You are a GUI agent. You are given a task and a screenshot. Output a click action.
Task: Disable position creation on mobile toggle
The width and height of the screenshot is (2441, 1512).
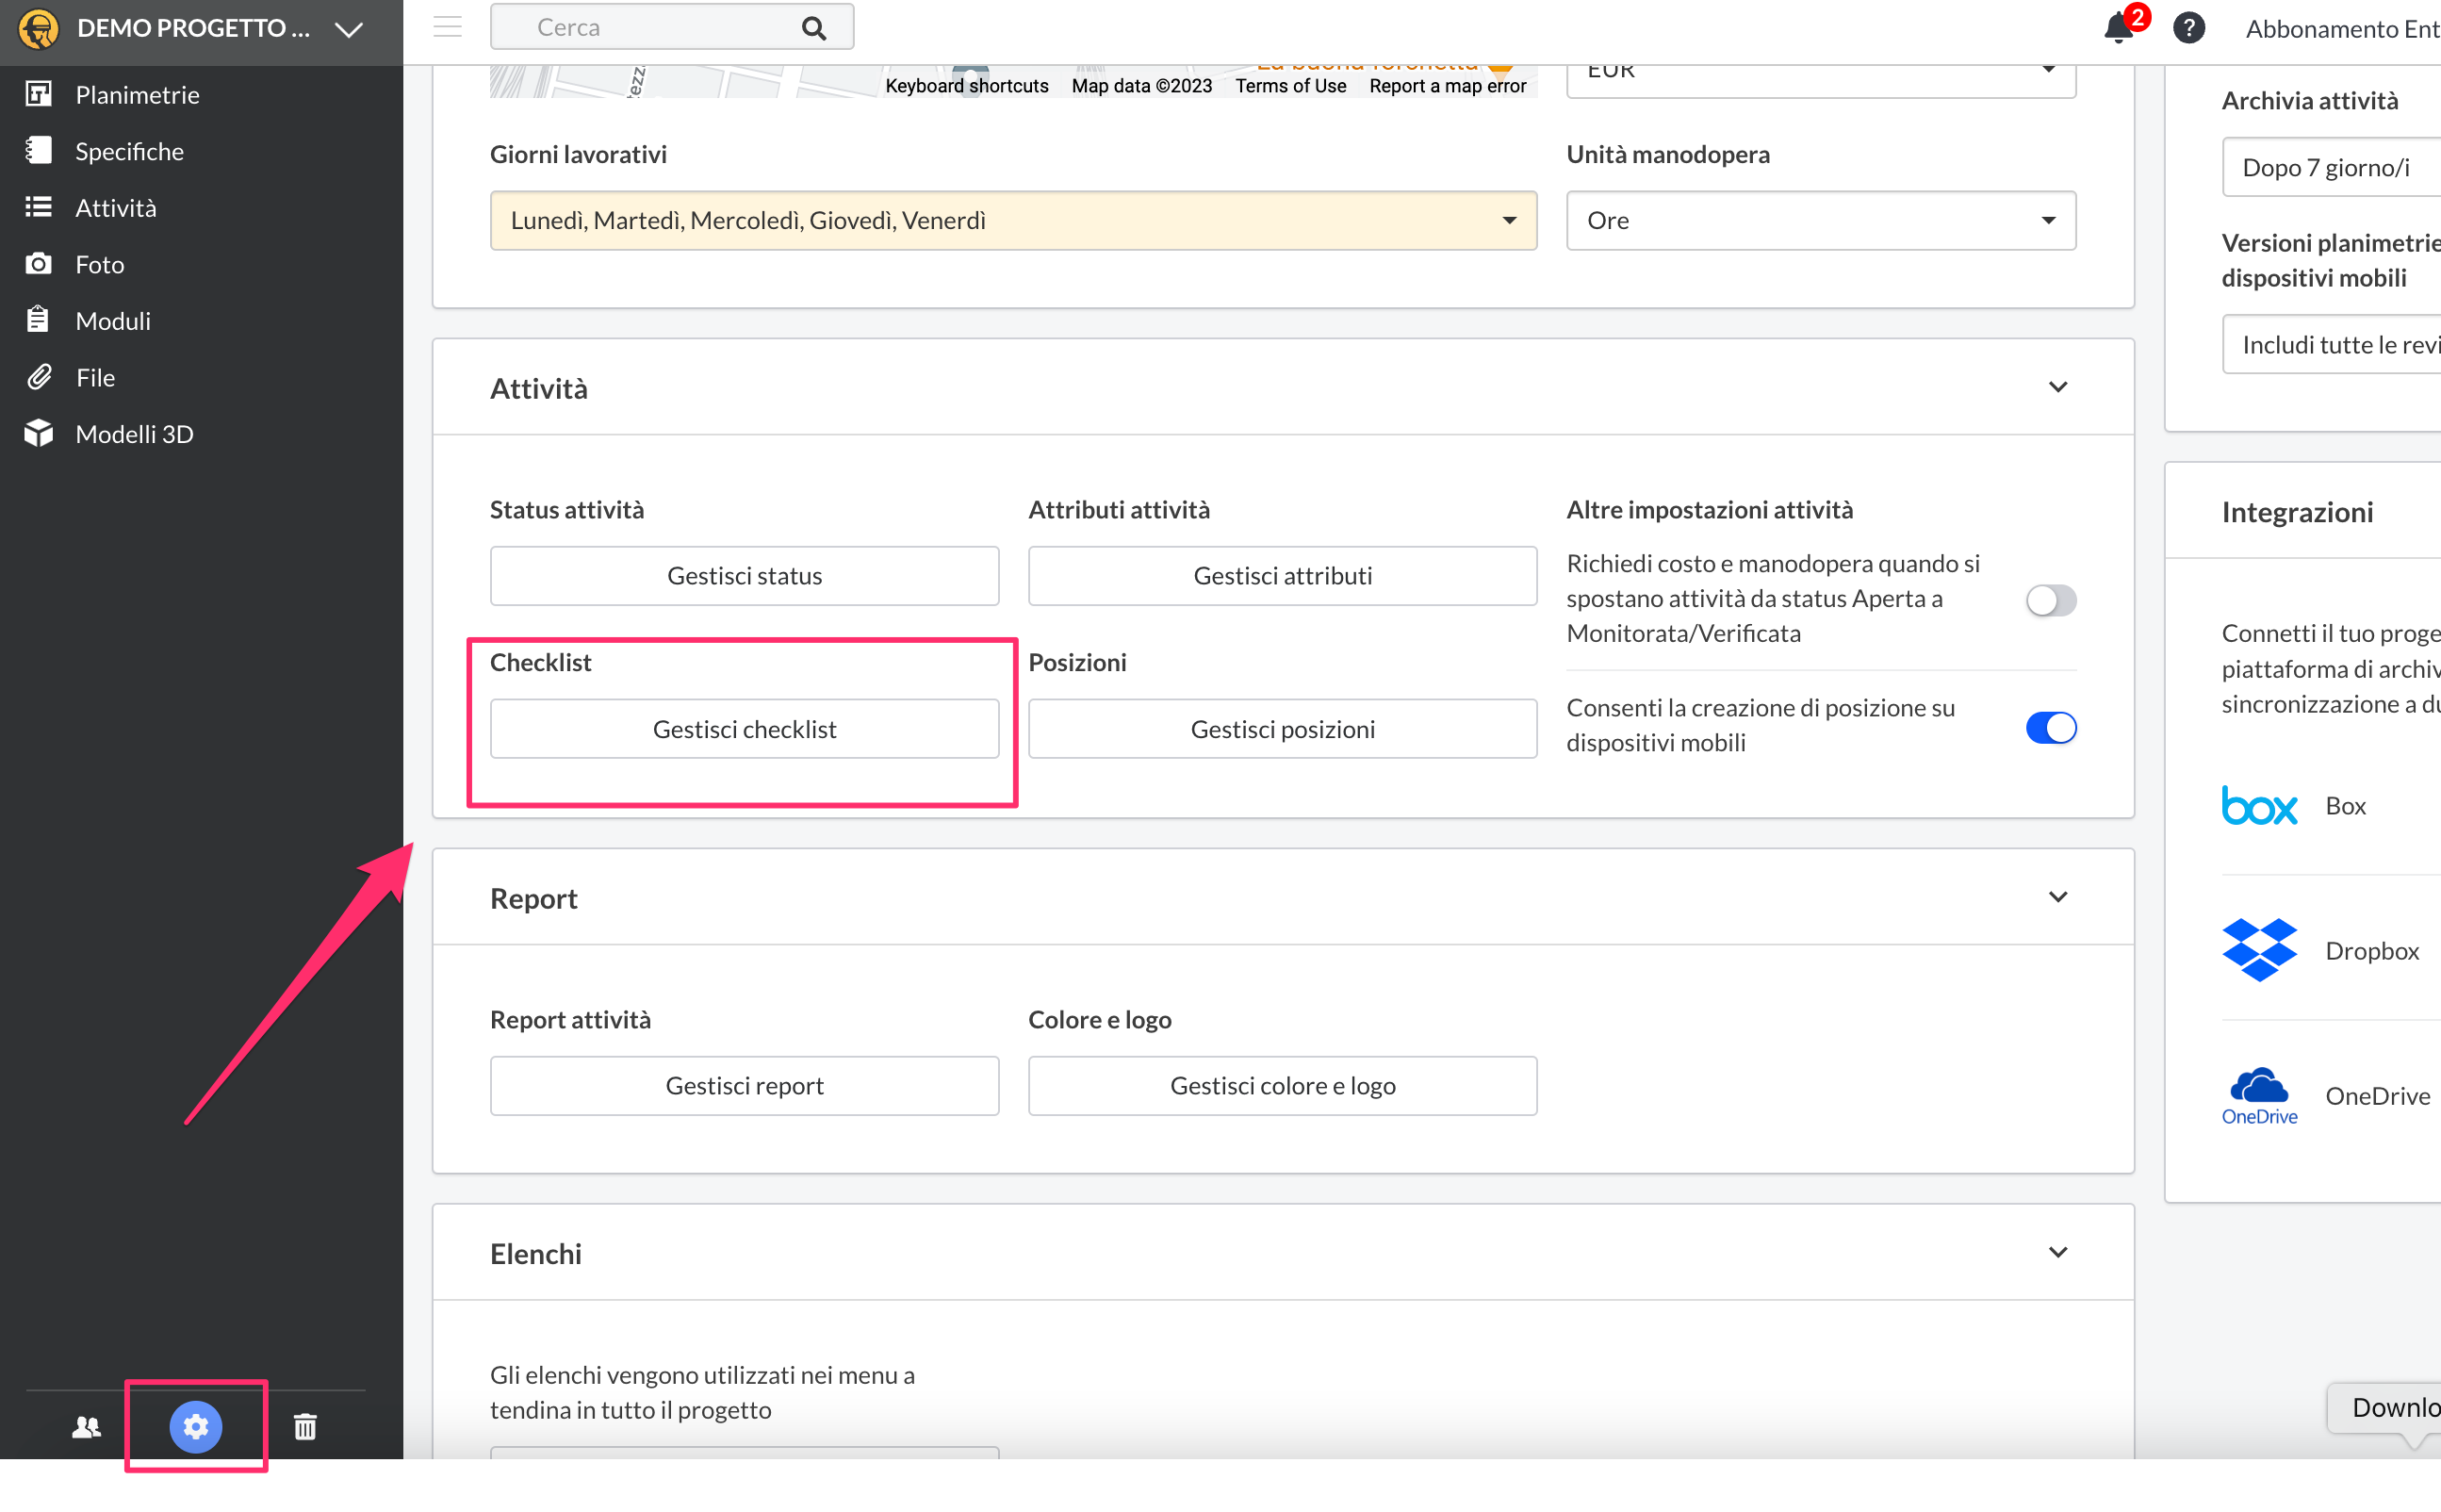[2050, 727]
